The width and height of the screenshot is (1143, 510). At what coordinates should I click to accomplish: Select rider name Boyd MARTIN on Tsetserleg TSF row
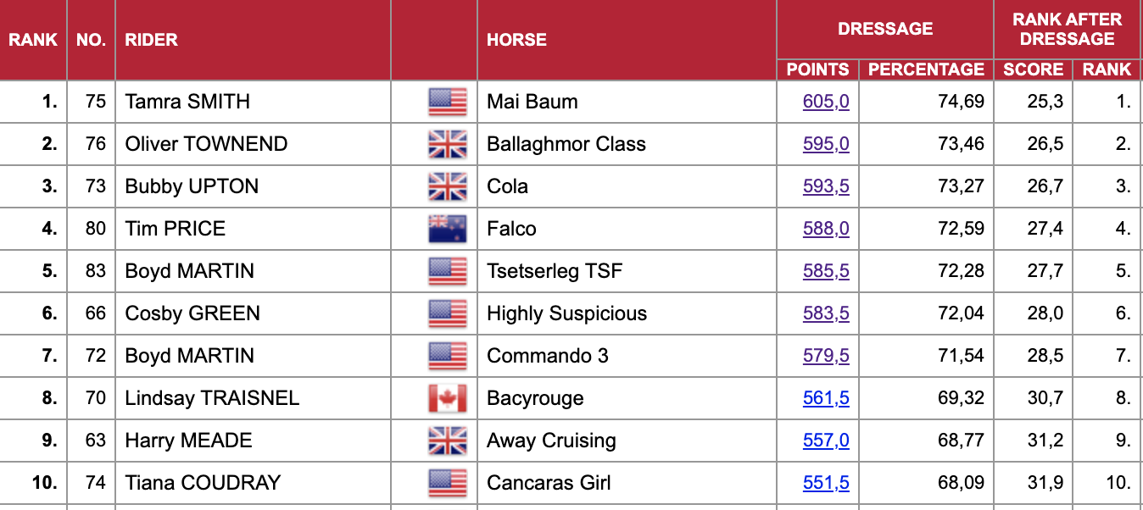pos(190,271)
